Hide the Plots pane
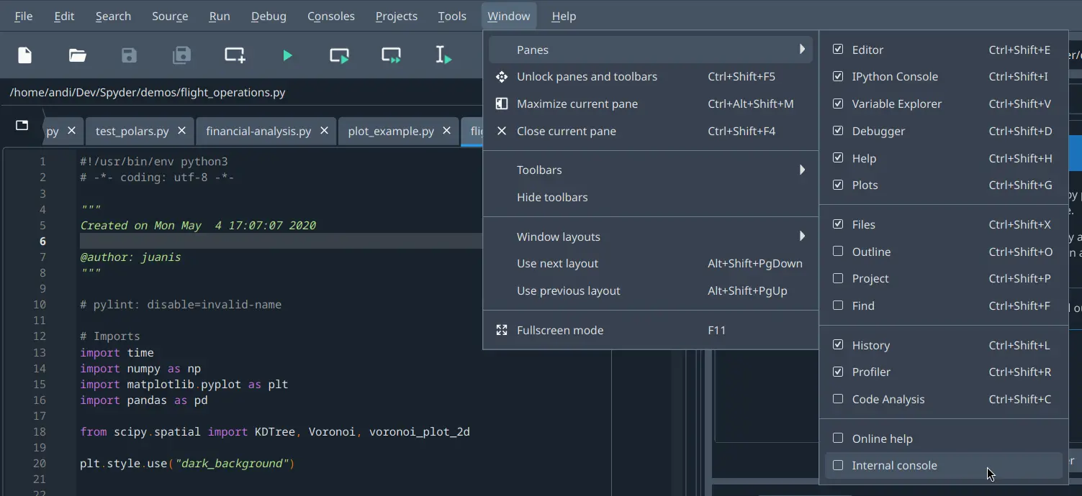The width and height of the screenshot is (1082, 496). click(838, 185)
